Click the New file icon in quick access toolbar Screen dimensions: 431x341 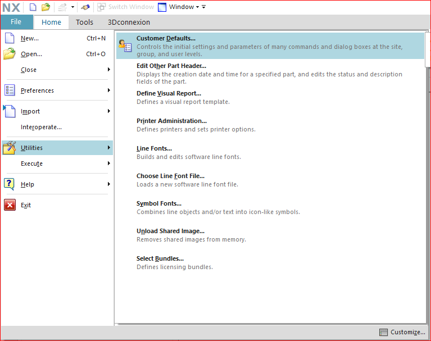33,7
